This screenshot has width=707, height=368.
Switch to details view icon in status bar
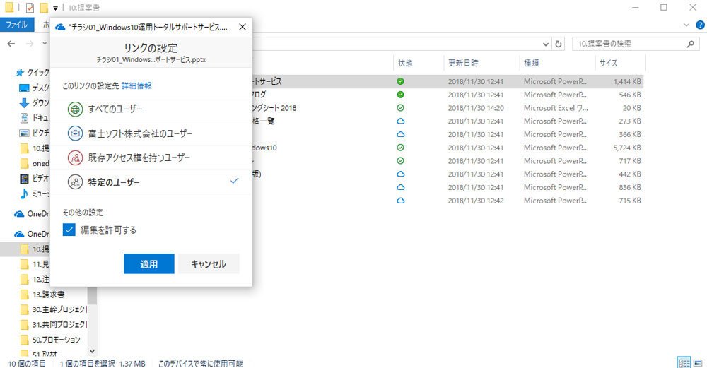pyautogui.click(x=684, y=362)
